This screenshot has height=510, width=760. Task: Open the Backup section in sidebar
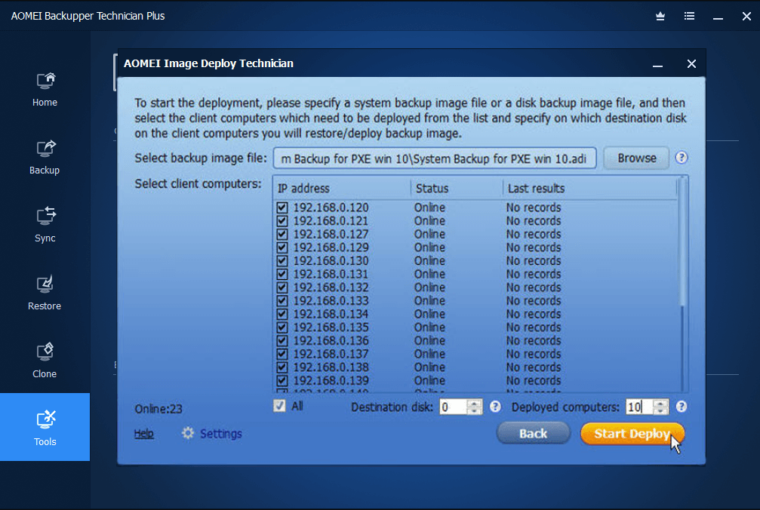click(45, 158)
